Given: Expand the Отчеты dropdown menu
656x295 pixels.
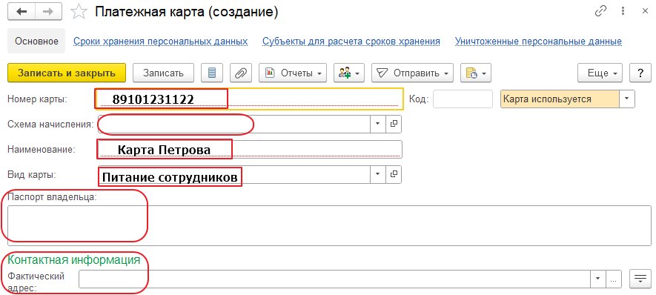Looking at the screenshot, I should pos(293,73).
